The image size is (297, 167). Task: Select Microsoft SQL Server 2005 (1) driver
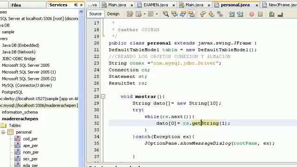[29, 72]
